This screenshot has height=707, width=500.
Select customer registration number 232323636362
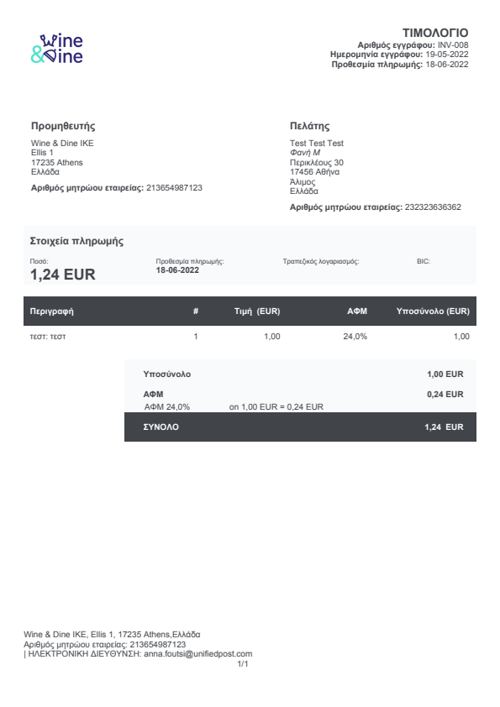pyautogui.click(x=433, y=207)
